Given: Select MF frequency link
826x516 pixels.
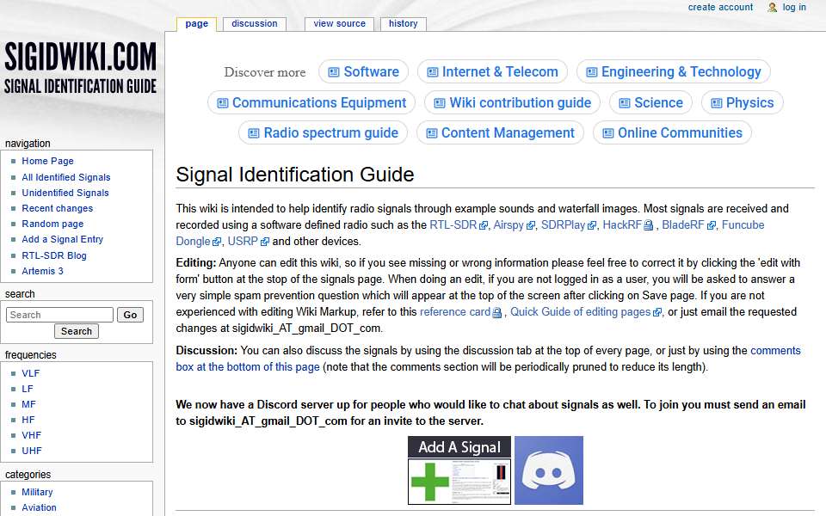Looking at the screenshot, I should coord(28,404).
